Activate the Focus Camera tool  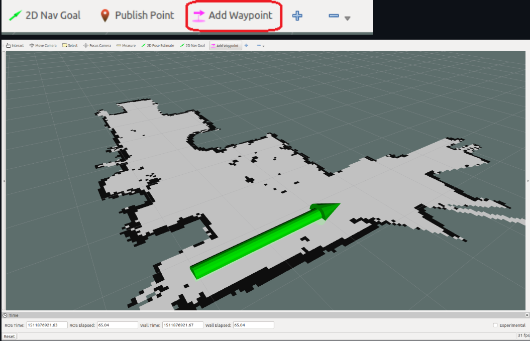pos(97,45)
